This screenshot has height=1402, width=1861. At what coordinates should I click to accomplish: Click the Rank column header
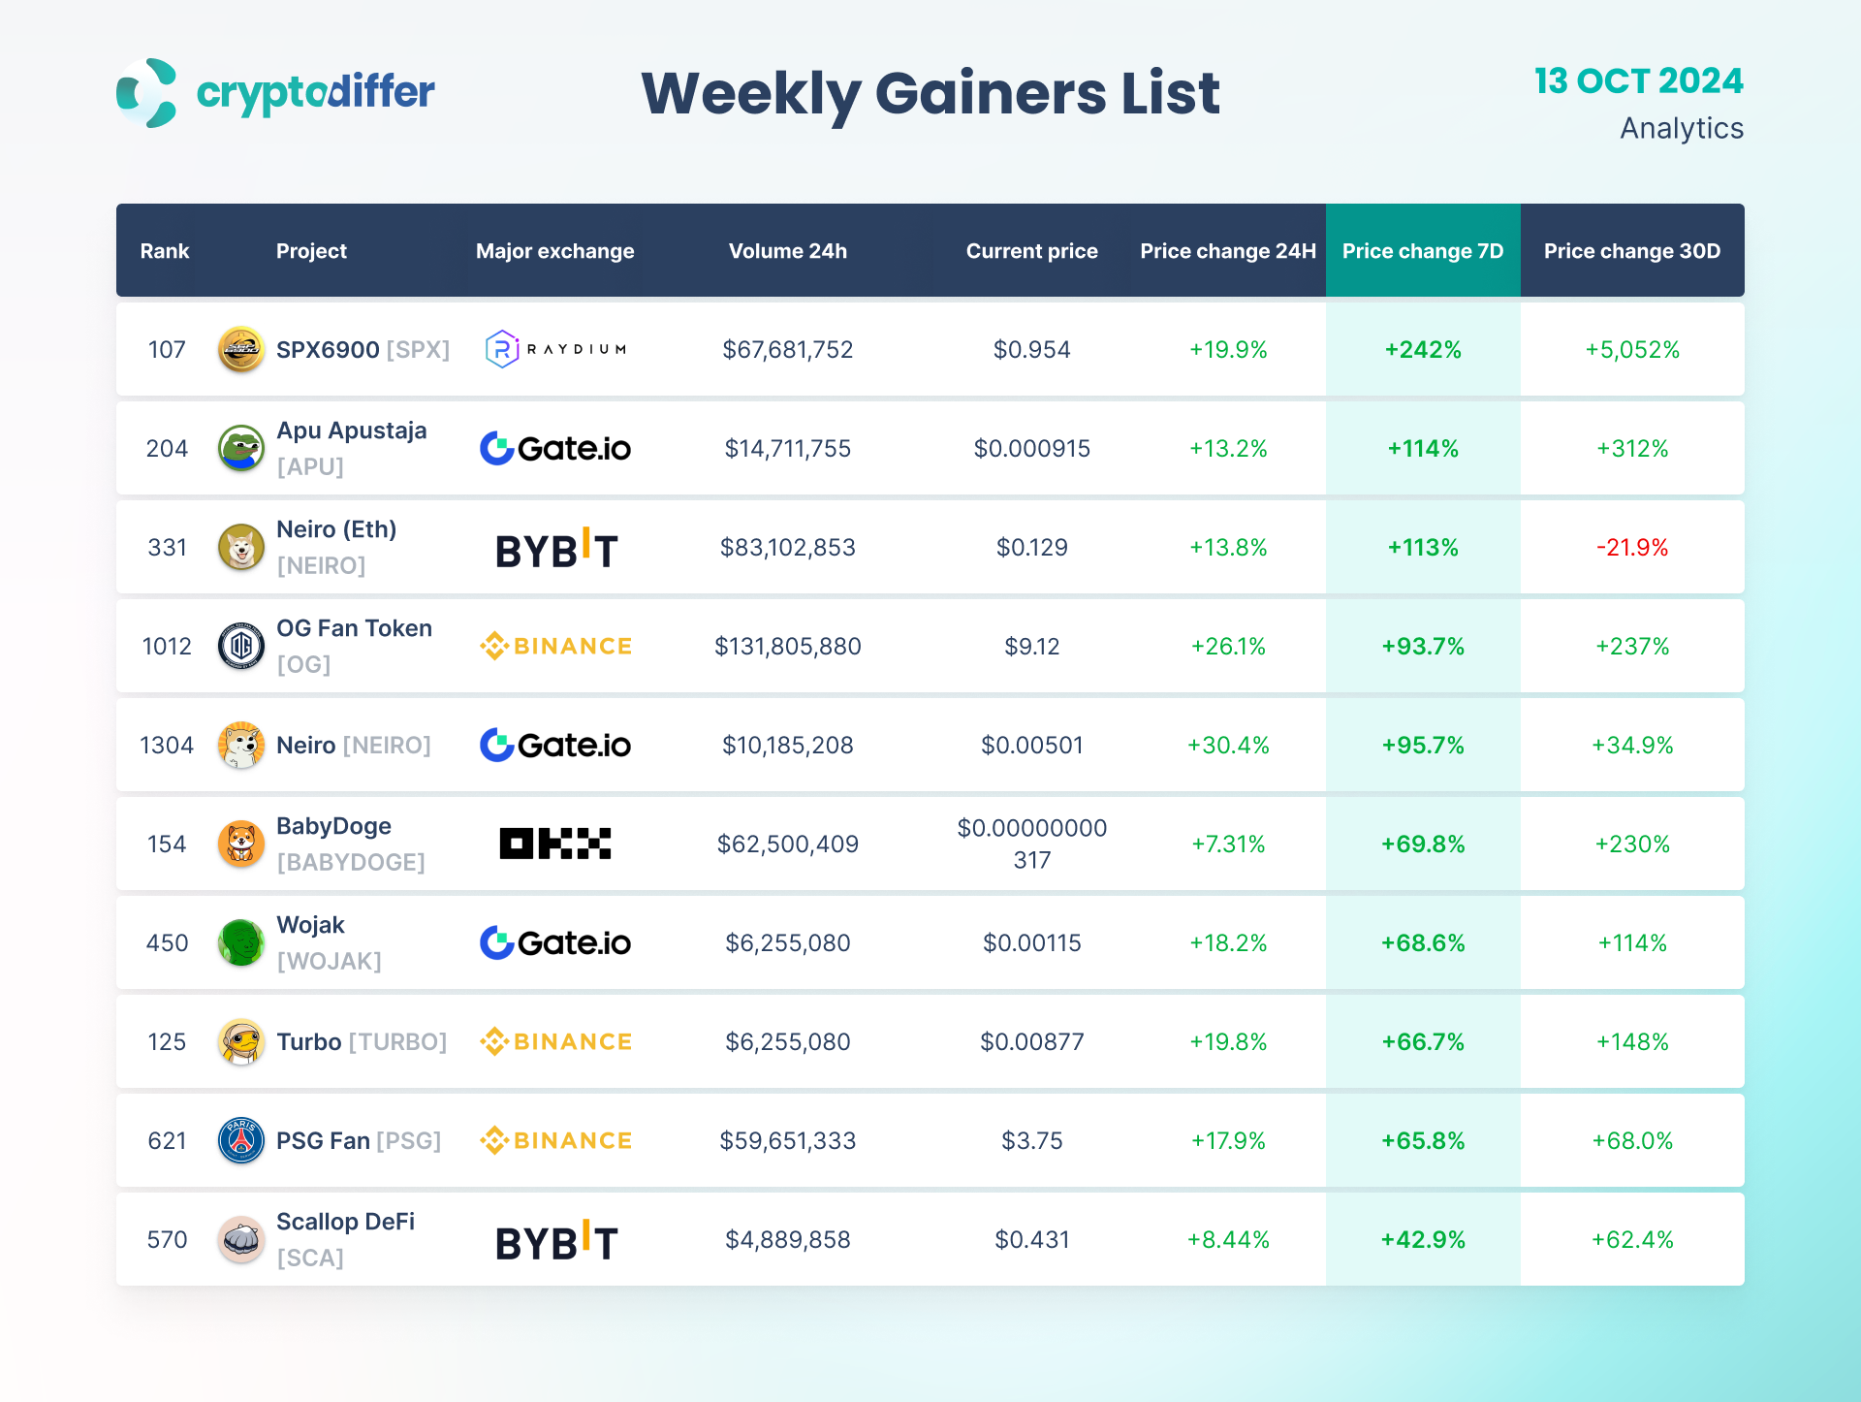point(165,251)
